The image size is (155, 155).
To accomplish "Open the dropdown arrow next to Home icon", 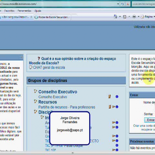I will (120, 16).
